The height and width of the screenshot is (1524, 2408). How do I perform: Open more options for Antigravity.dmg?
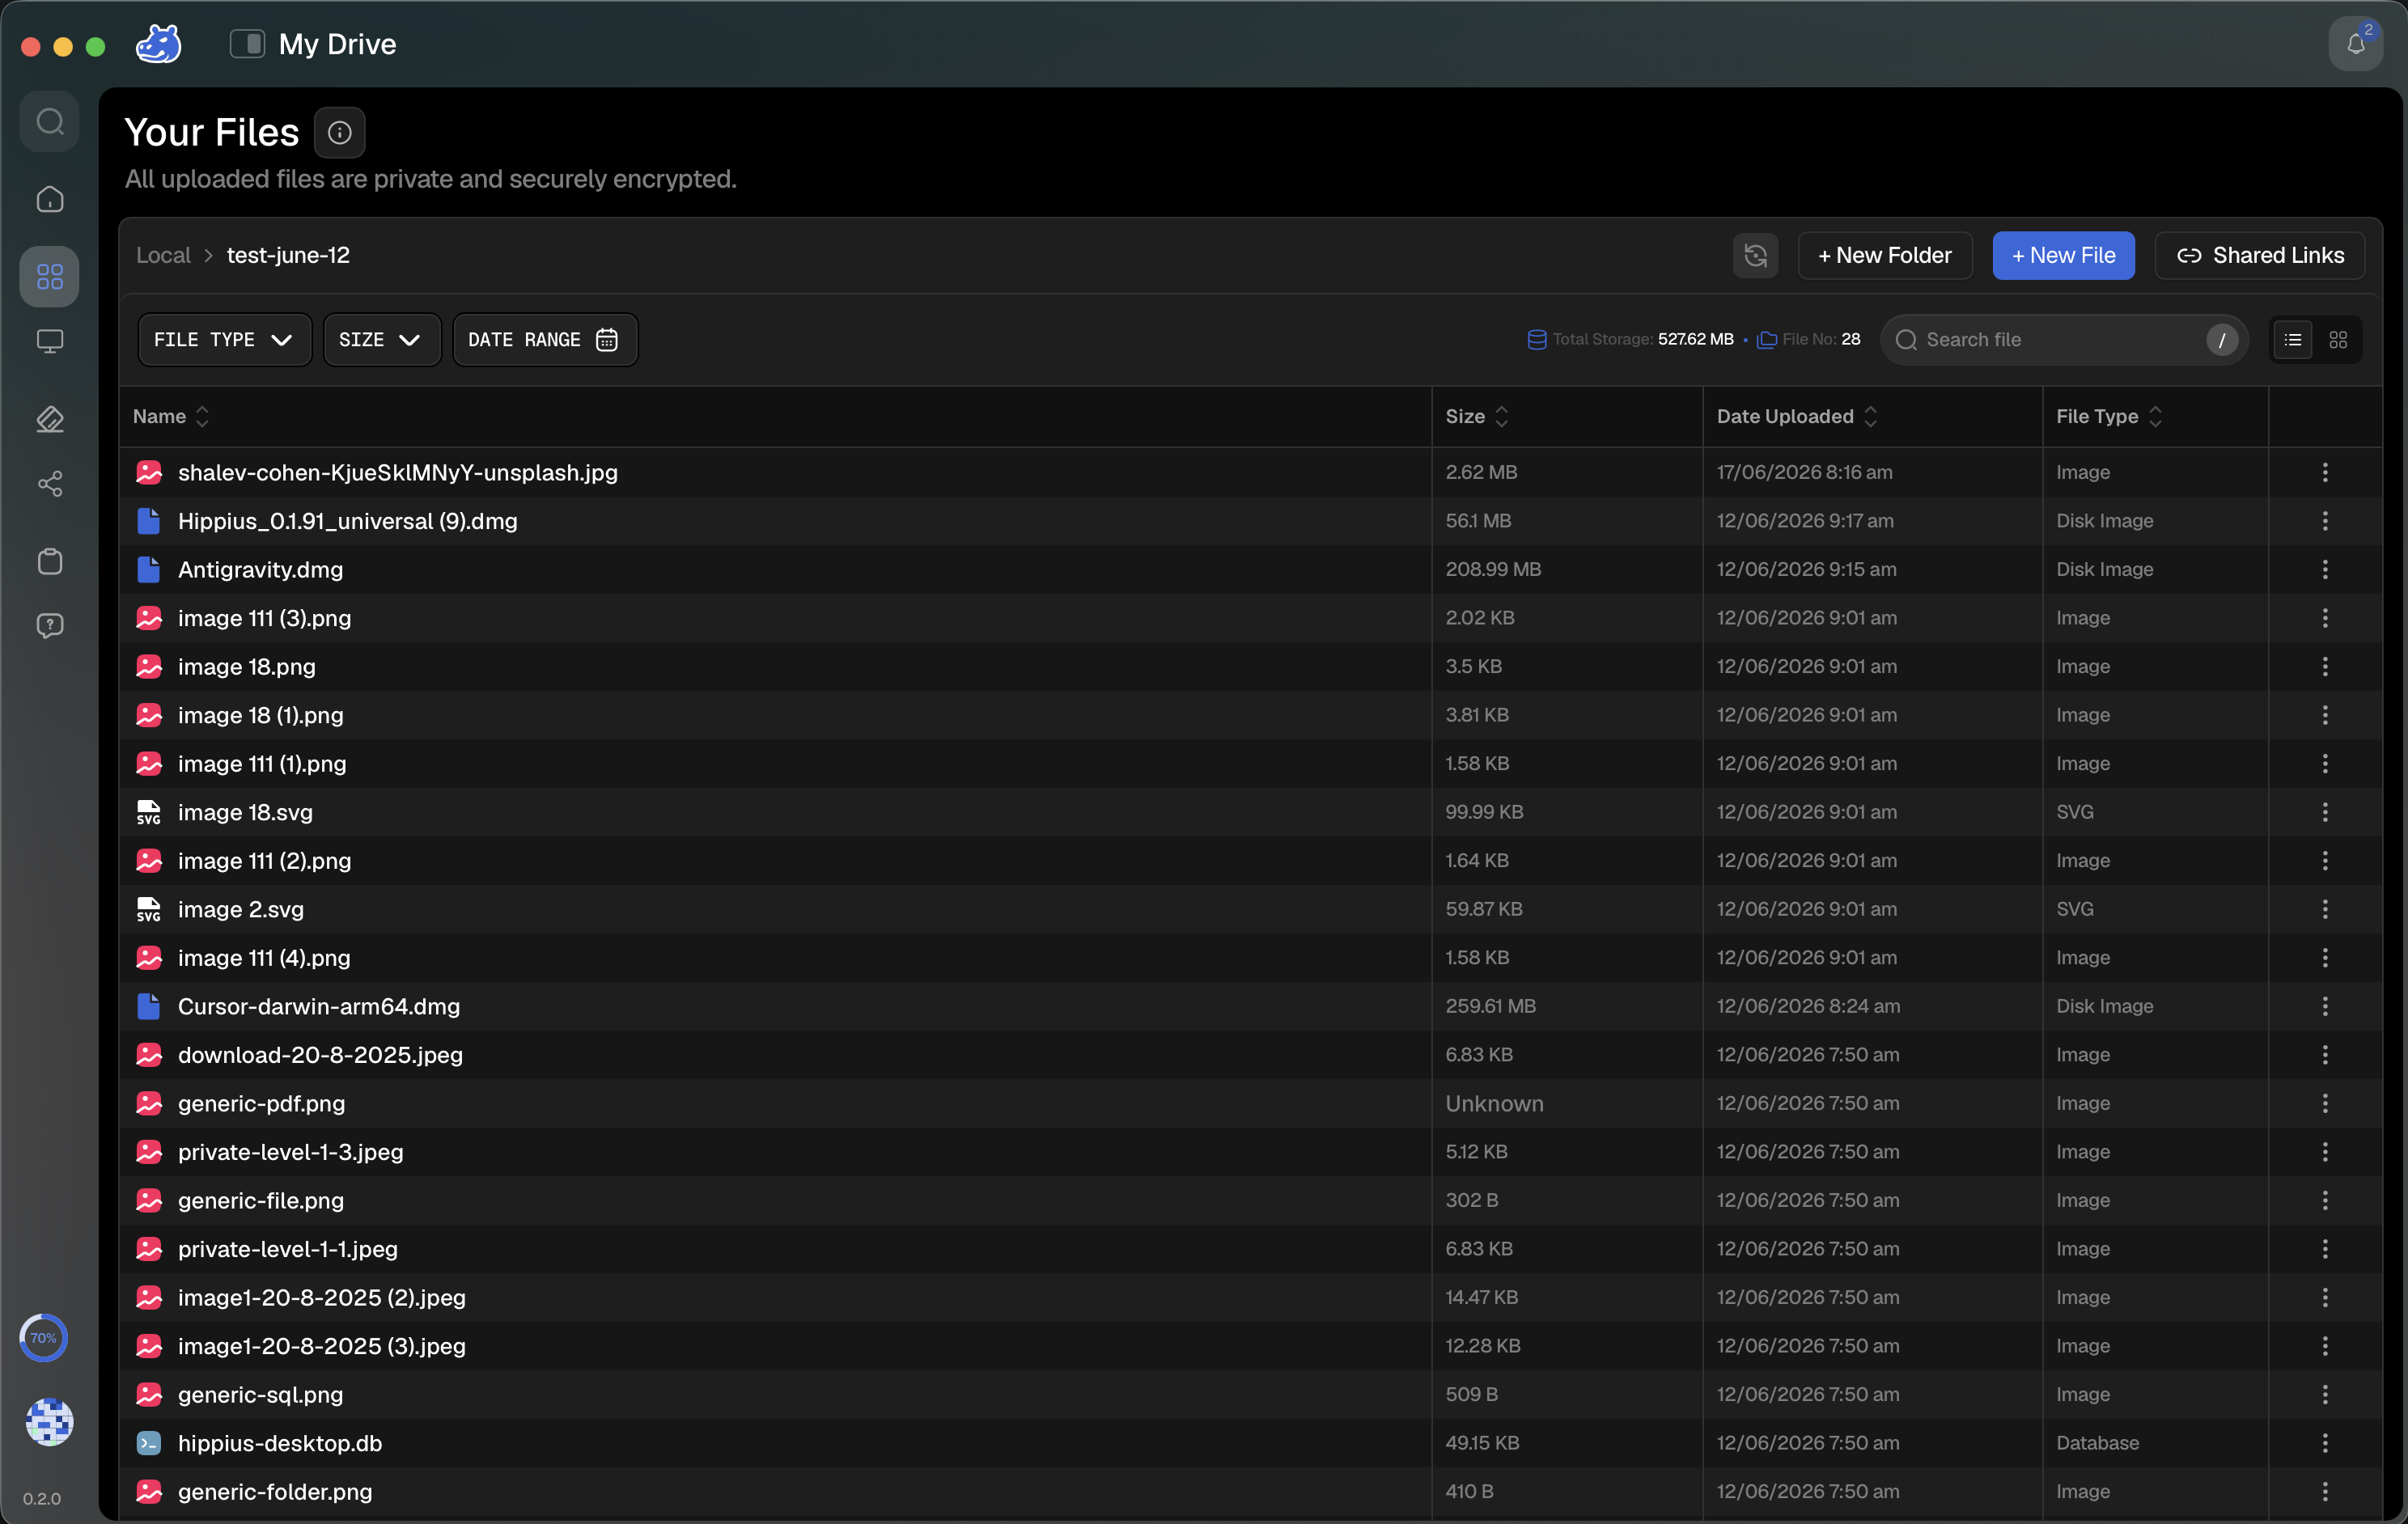point(2325,569)
